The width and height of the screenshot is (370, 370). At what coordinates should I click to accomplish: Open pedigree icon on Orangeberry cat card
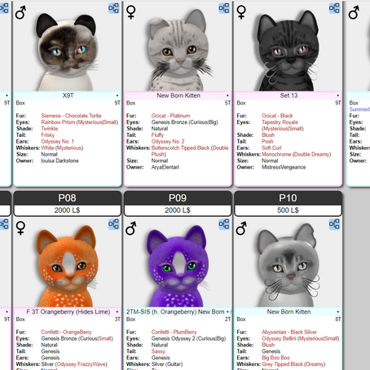[x=114, y=225]
